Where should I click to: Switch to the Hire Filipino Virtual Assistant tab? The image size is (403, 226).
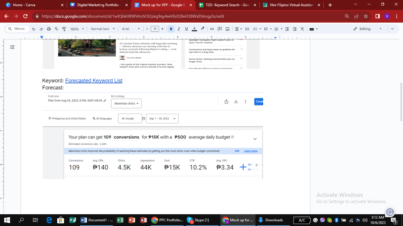tap(291, 5)
